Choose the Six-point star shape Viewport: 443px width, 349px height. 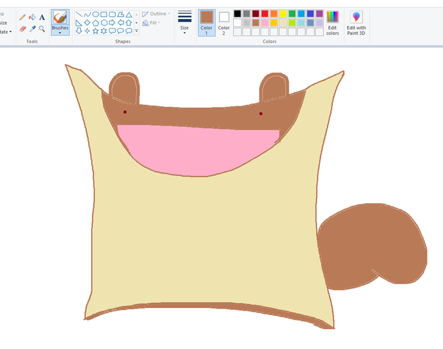104,31
